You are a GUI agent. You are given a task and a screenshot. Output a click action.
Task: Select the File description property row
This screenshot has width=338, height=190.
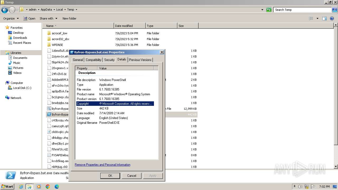click(115, 80)
